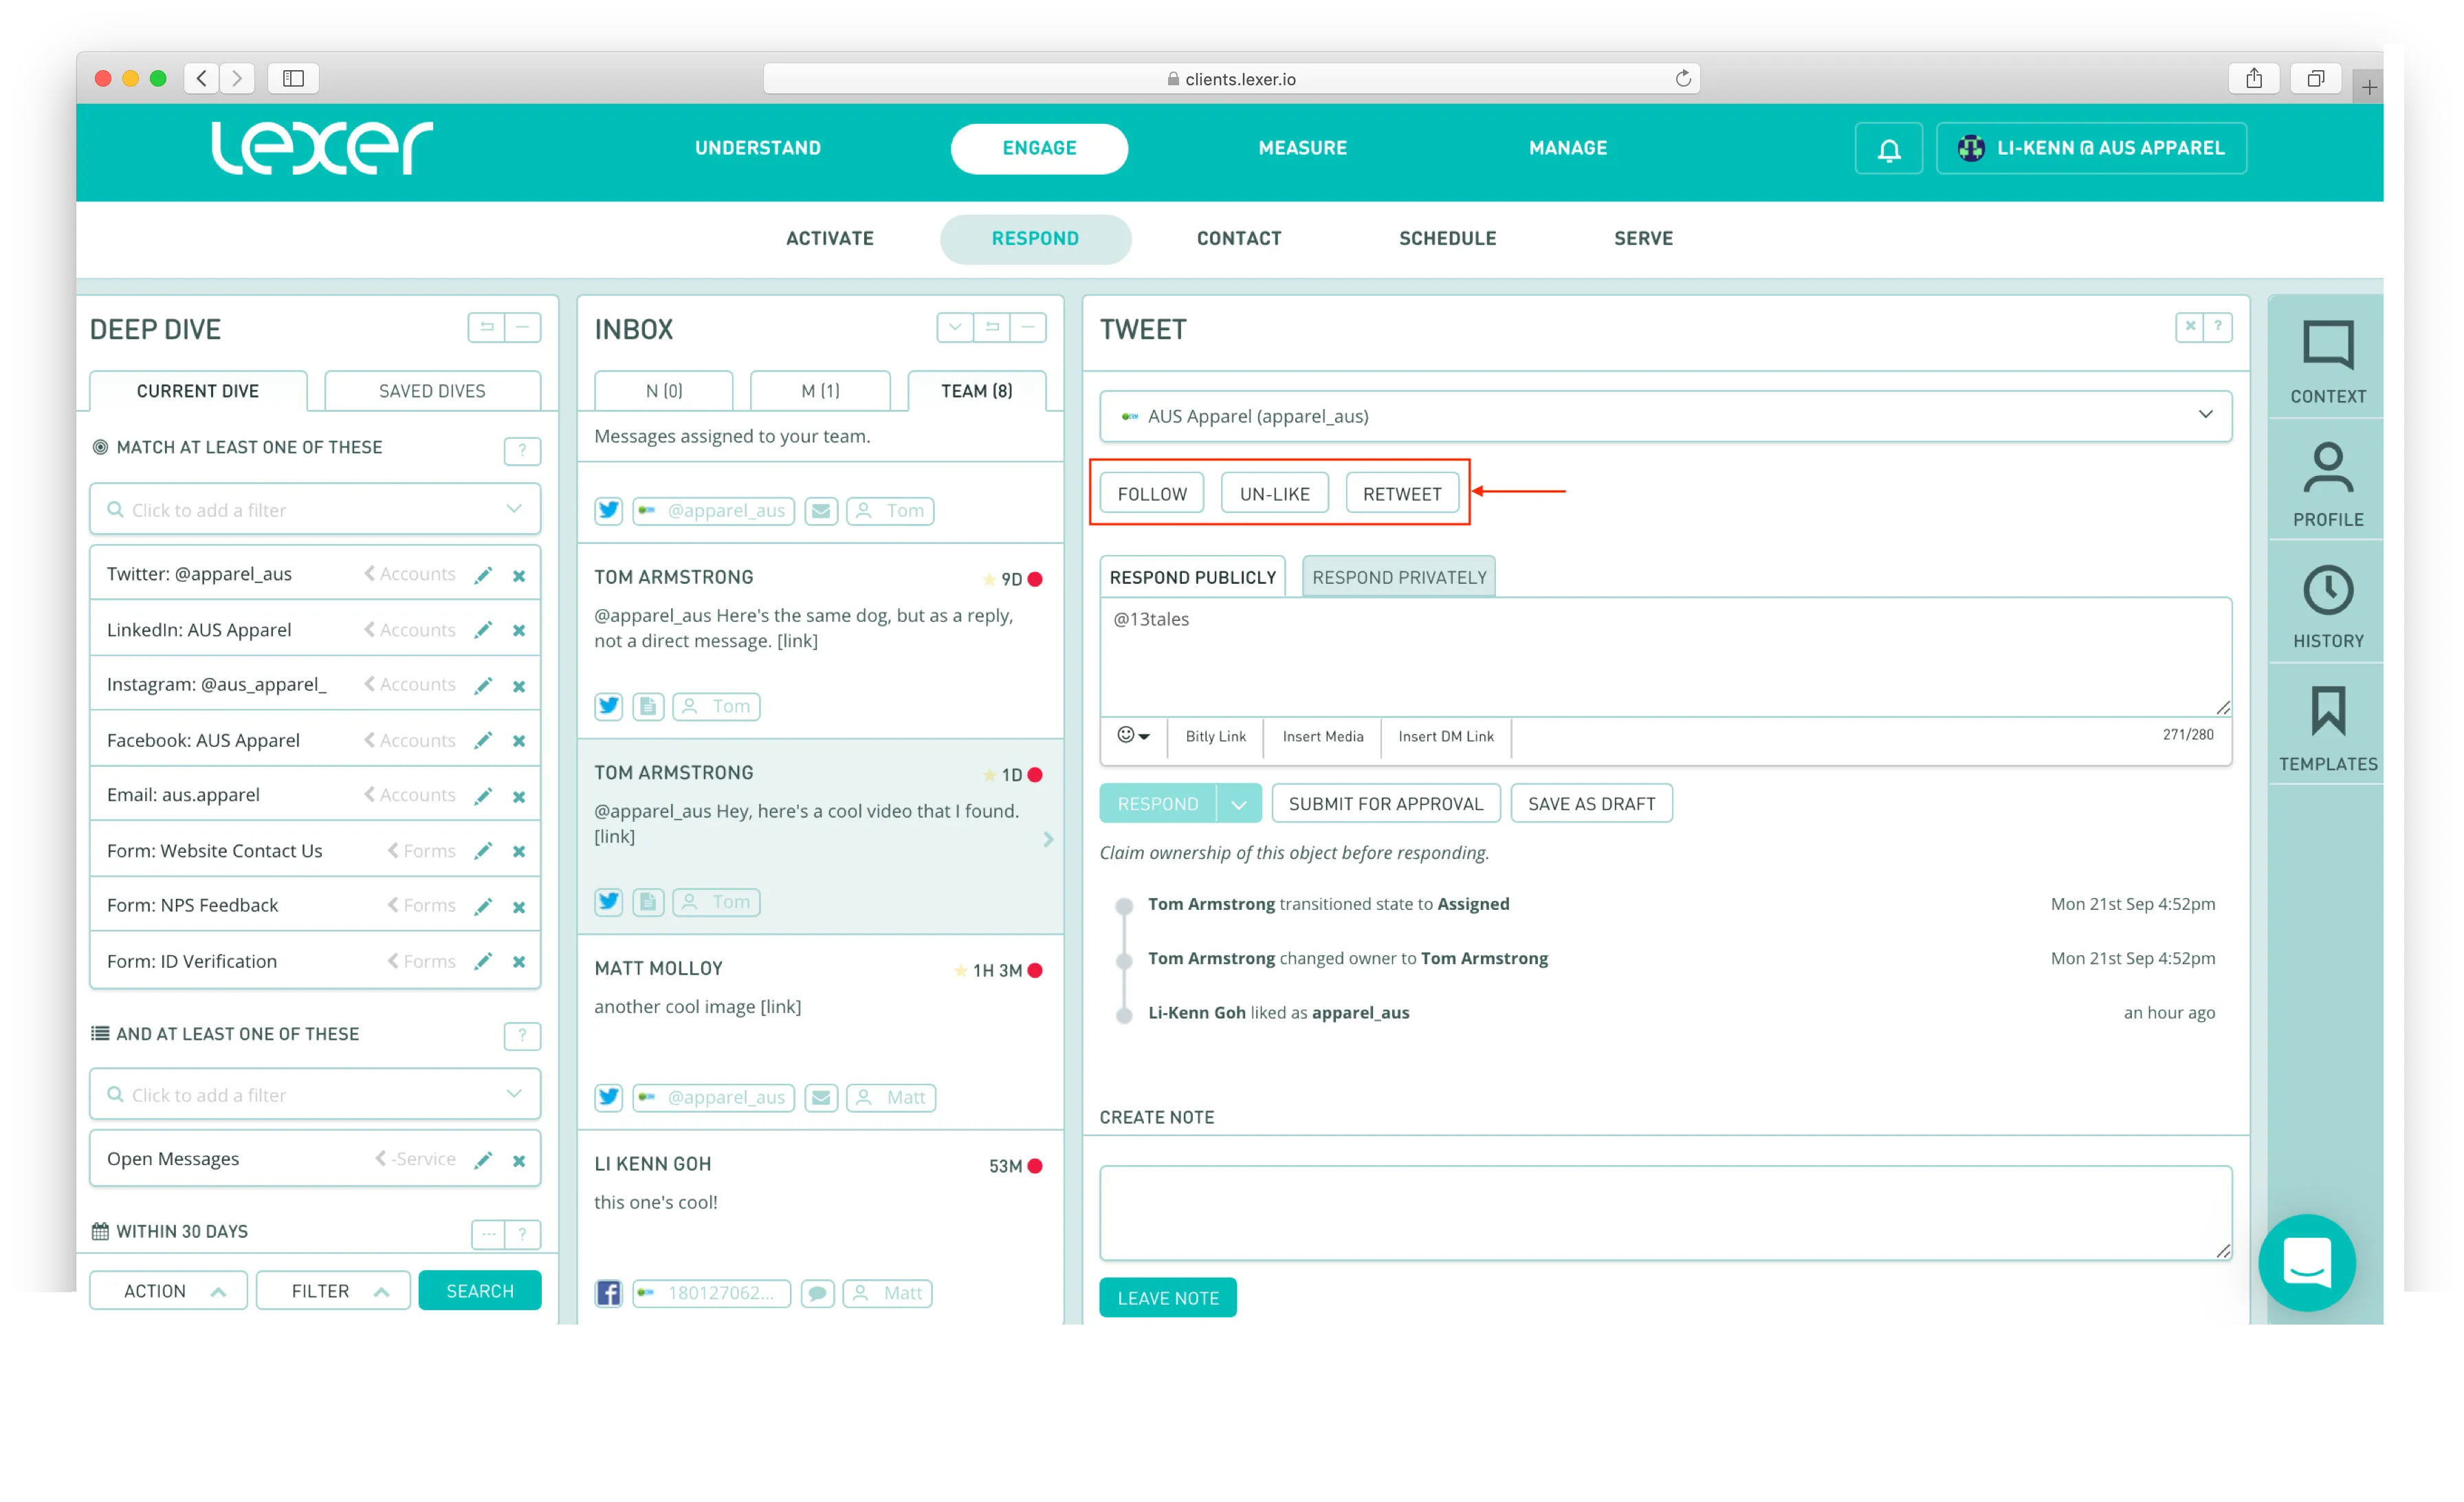Viewport: 2464px width, 1502px height.
Task: Remove the Form: NPS Feedback filter
Action: tap(519, 906)
